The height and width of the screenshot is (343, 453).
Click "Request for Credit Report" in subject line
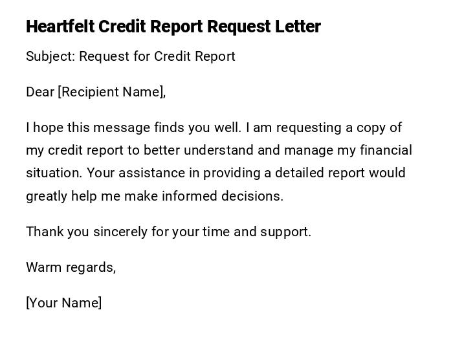tap(157, 56)
